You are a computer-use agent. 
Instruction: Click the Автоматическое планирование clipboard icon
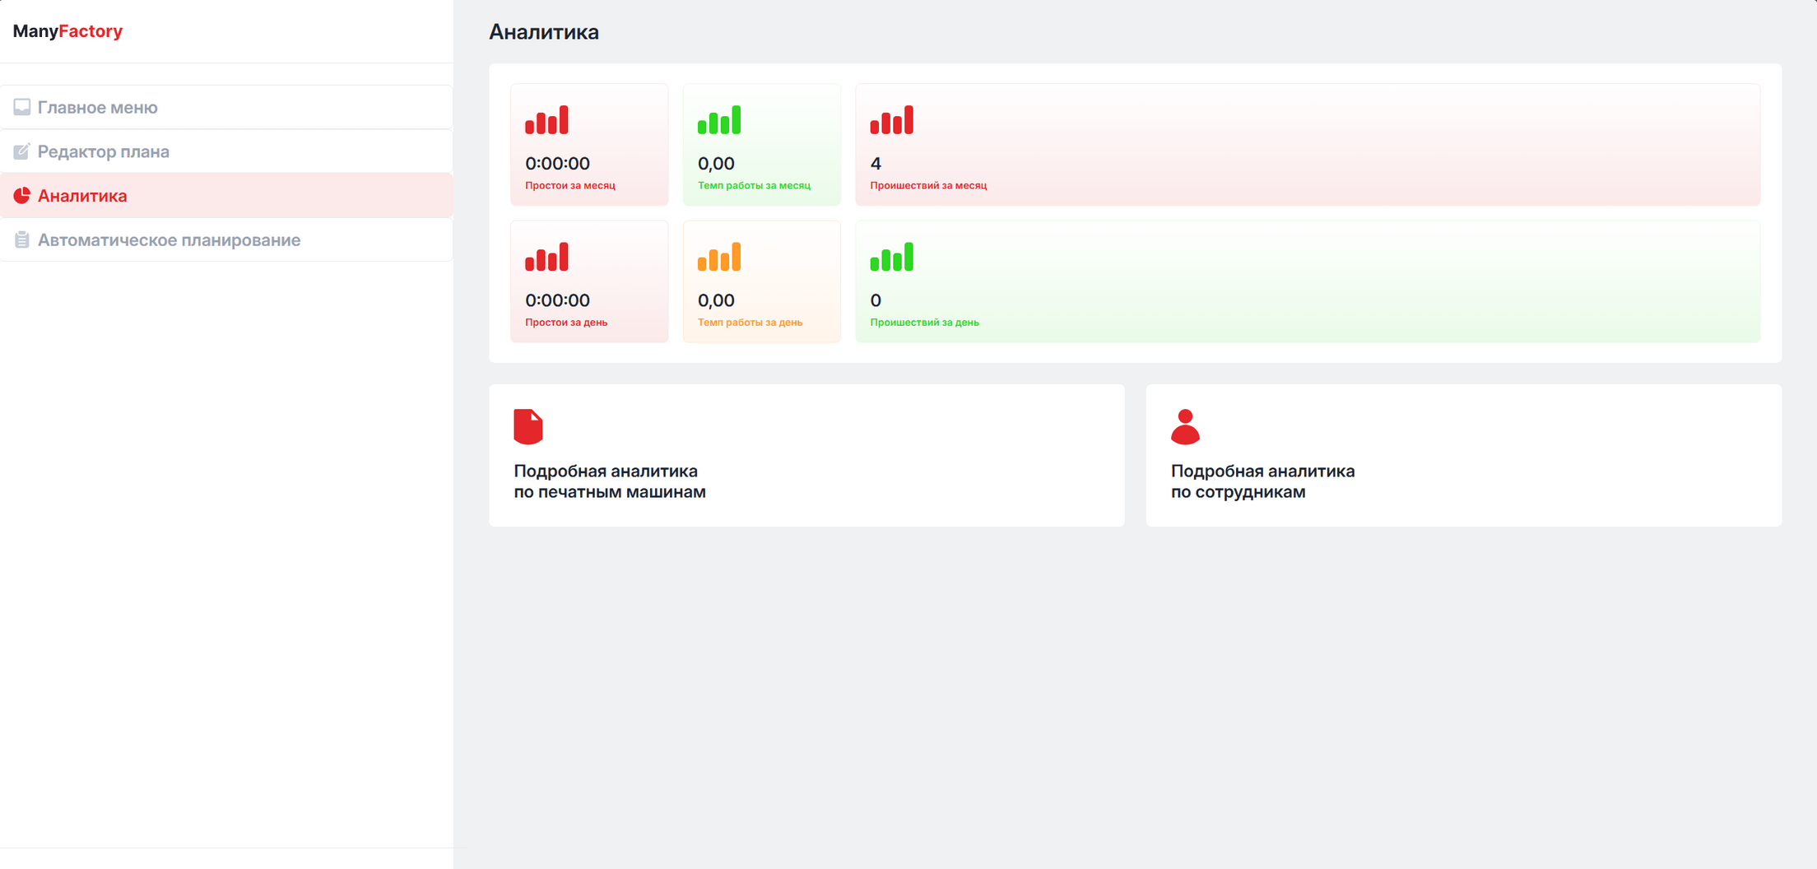21,239
